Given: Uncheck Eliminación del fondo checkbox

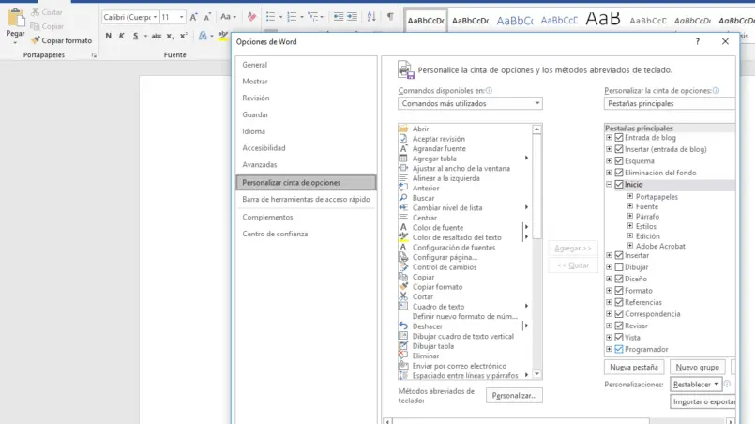Looking at the screenshot, I should 619,173.
